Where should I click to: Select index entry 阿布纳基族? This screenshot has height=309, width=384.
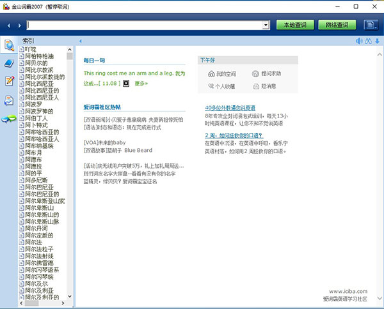(x=39, y=146)
